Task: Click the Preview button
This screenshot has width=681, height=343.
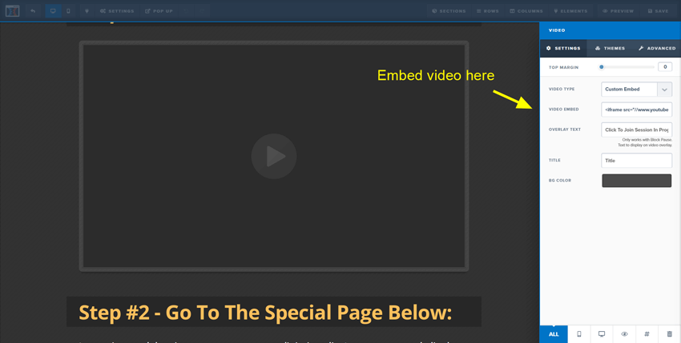Action: tap(618, 11)
